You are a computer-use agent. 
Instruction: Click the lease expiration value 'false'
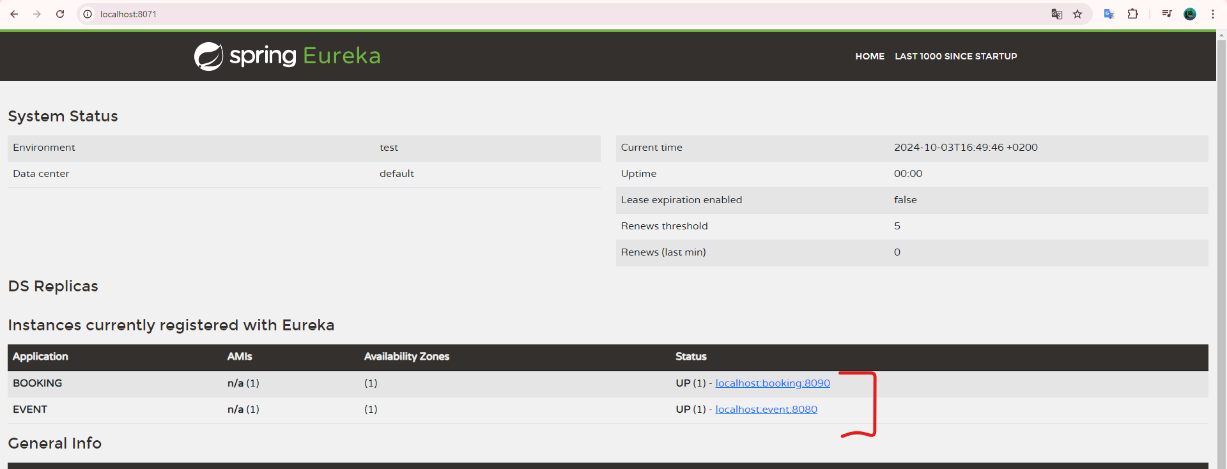point(905,200)
